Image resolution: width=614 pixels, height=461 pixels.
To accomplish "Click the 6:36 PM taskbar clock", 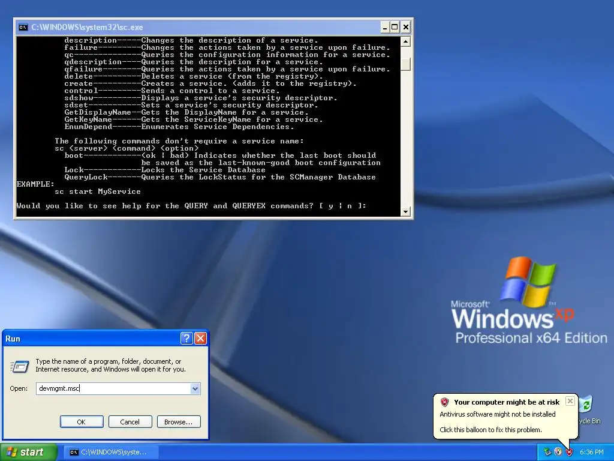I will [591, 452].
